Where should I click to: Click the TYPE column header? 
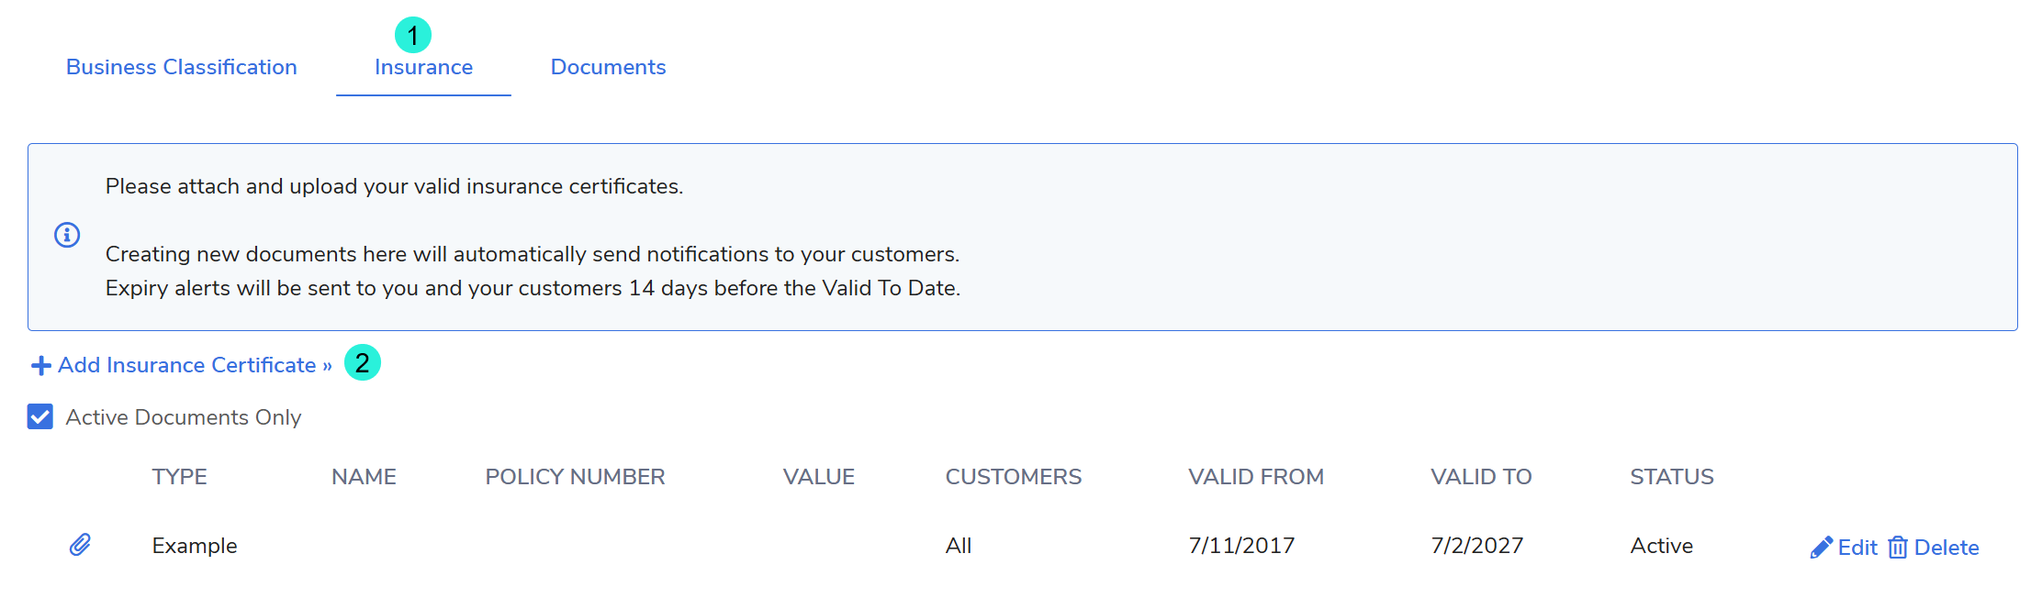click(180, 477)
